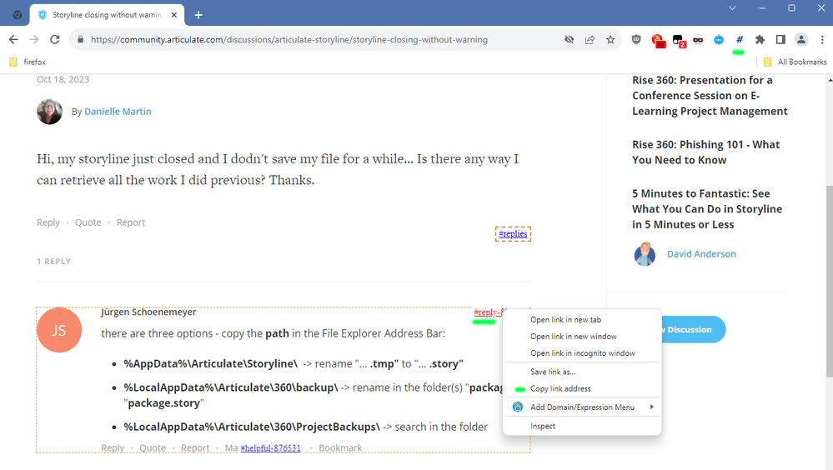Open Danielle Martin's profile link
This screenshot has width=833, height=470.
tap(118, 112)
